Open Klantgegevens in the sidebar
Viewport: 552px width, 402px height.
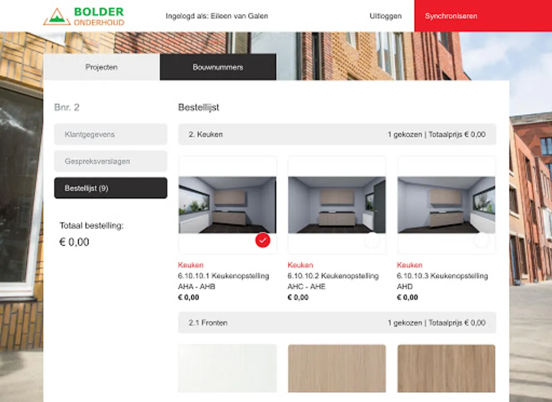pyautogui.click(x=111, y=134)
